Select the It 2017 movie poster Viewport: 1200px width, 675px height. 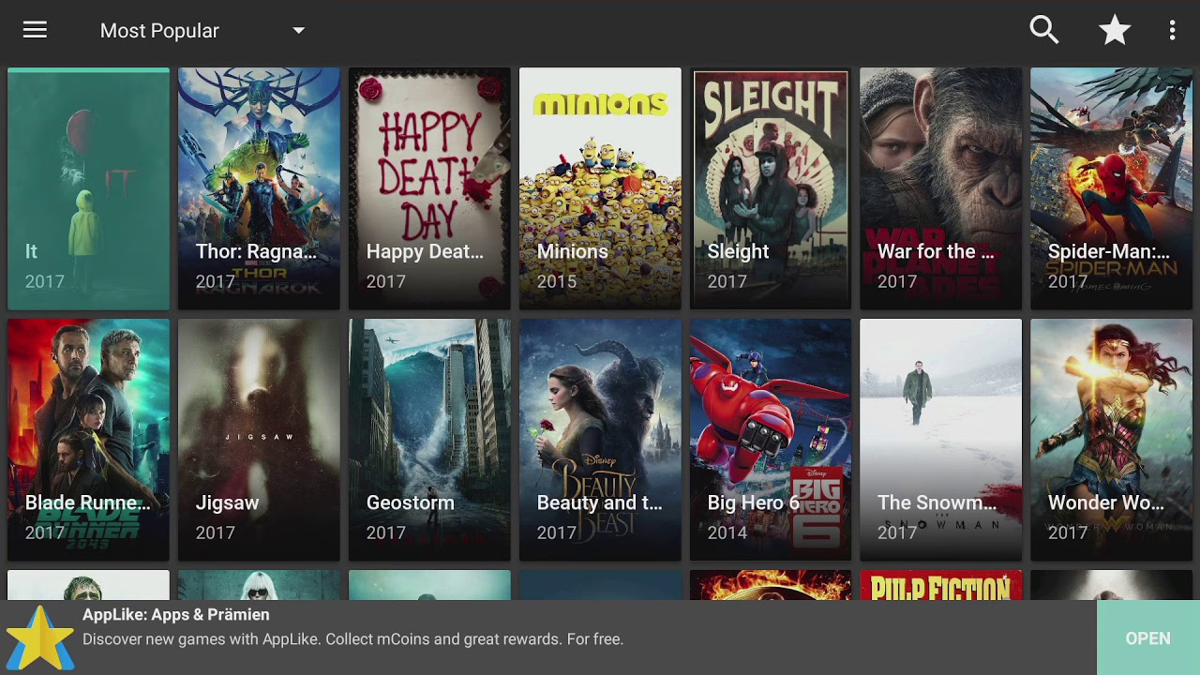click(x=88, y=188)
